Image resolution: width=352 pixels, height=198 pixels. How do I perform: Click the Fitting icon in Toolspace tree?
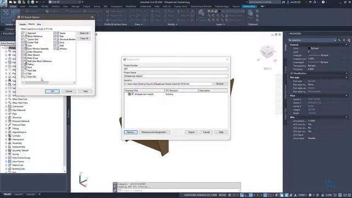coord(10,128)
